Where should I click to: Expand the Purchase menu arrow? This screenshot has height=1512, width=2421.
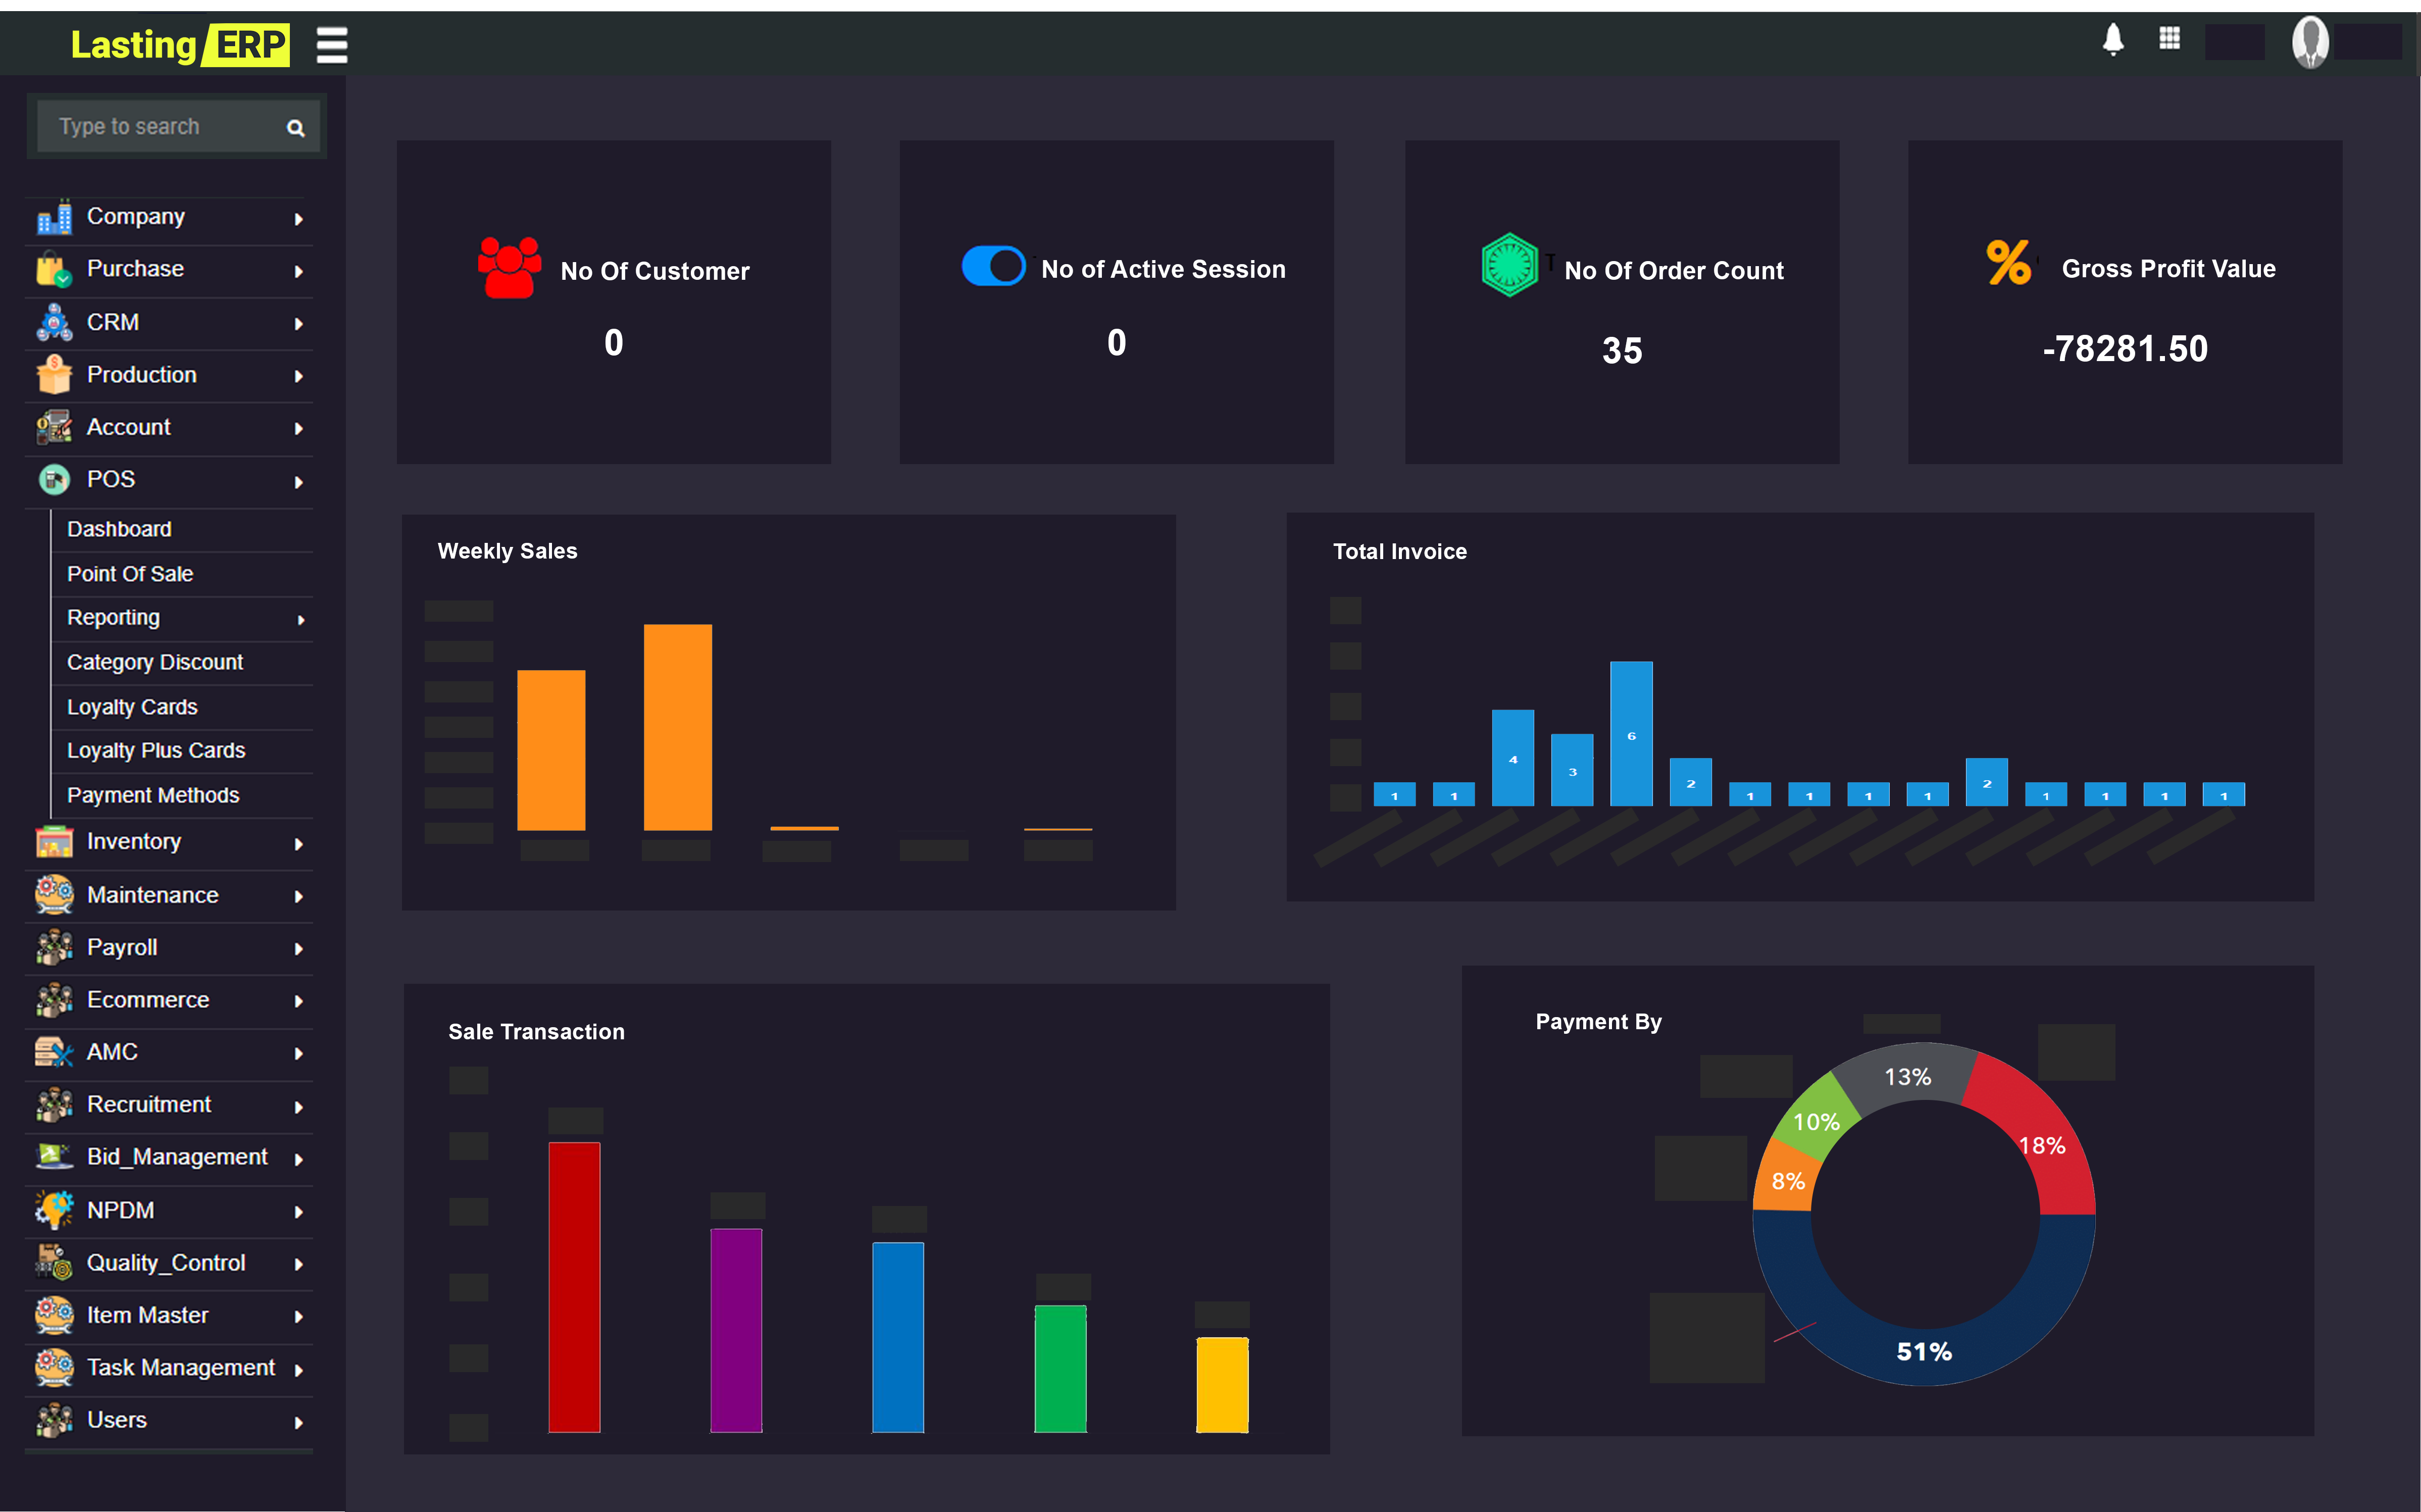(x=298, y=271)
